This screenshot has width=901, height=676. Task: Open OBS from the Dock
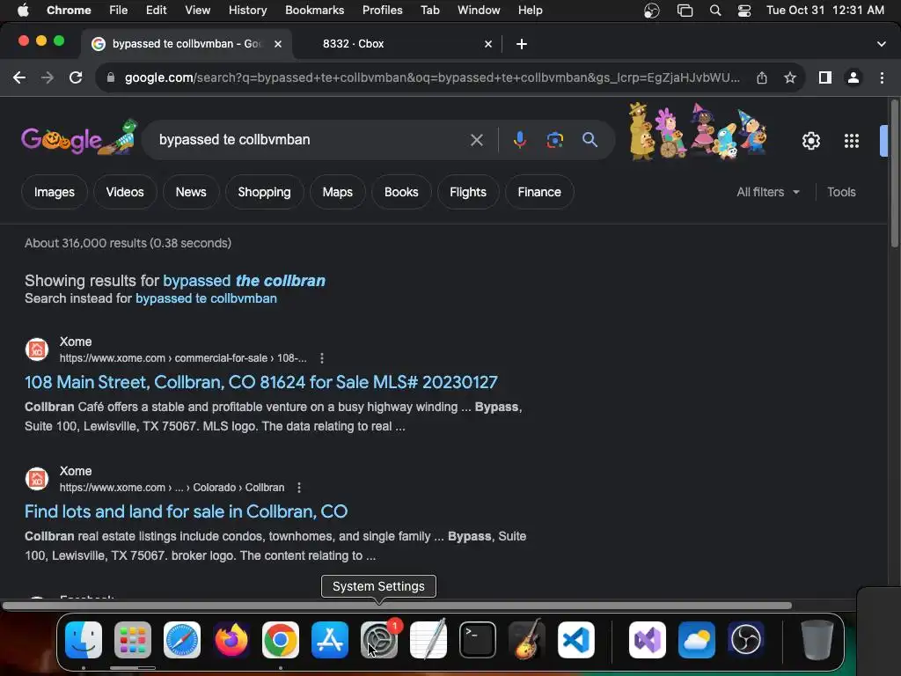(x=746, y=639)
